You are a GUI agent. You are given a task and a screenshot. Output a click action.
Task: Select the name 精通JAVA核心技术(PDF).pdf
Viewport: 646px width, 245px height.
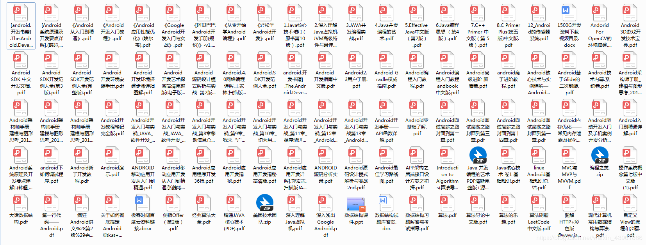234,222
